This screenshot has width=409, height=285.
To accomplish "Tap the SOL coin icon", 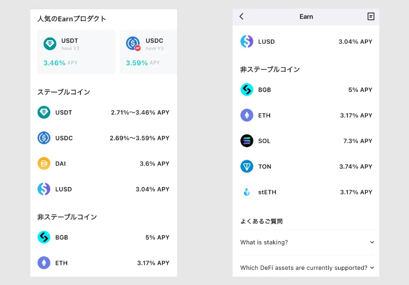I will pyautogui.click(x=247, y=141).
